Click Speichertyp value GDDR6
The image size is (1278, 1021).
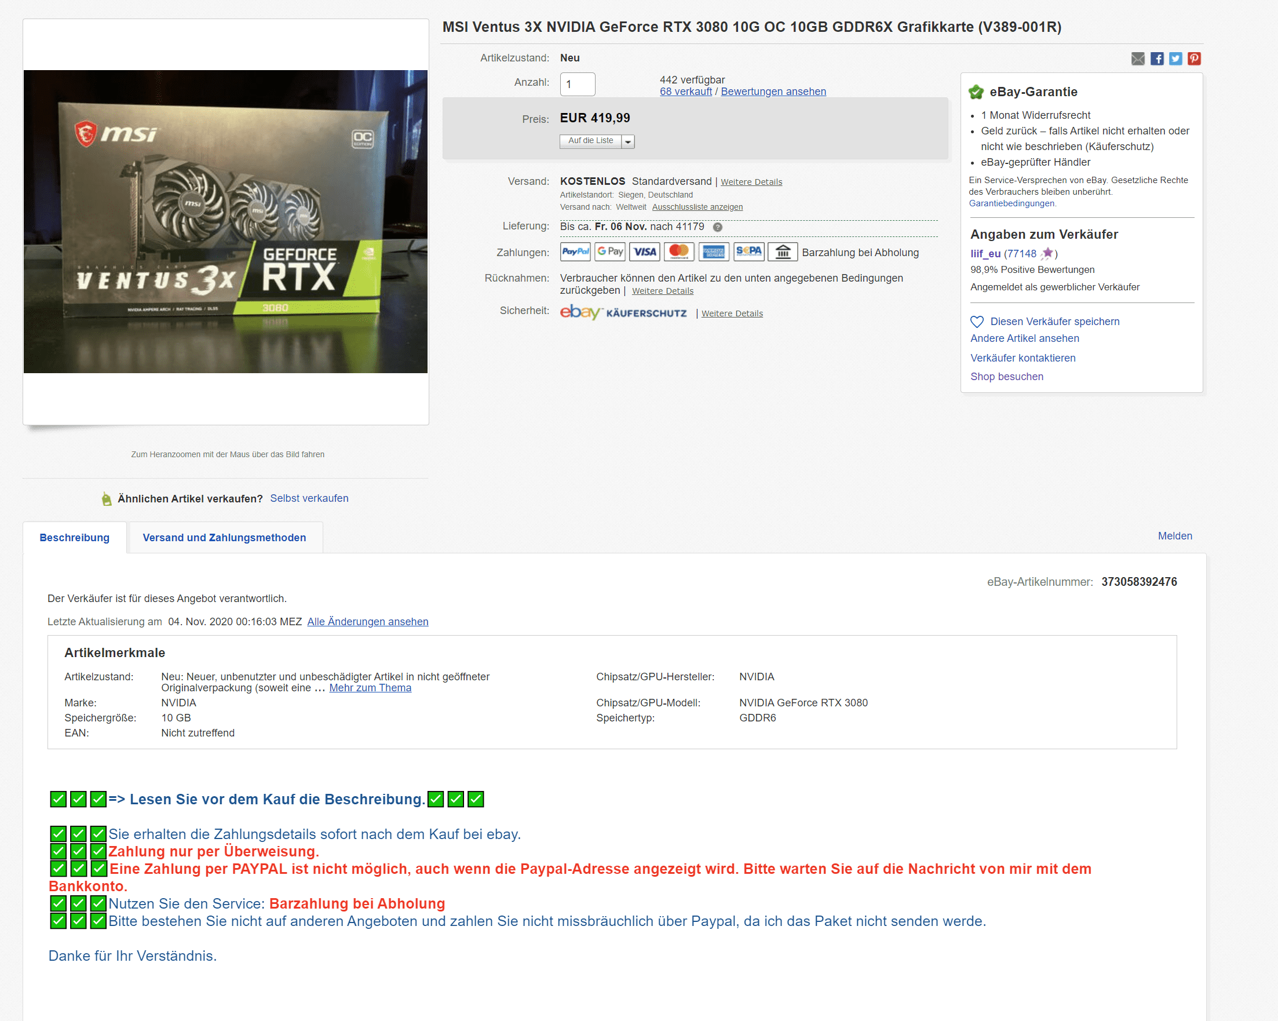click(757, 717)
